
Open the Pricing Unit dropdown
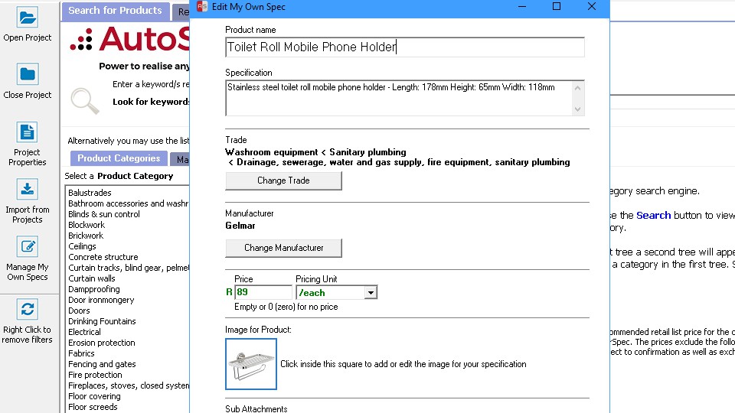(x=371, y=293)
